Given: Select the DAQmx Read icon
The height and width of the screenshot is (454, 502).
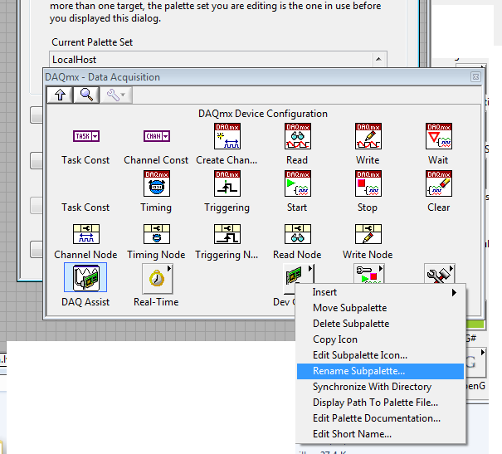Looking at the screenshot, I should coord(298,136).
